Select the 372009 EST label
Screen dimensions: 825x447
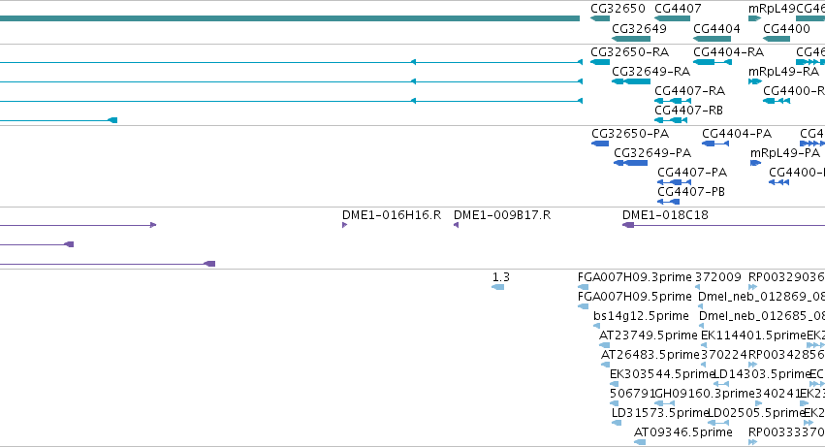718,277
